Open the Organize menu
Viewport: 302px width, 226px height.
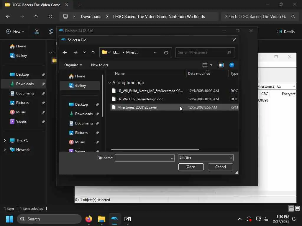(x=73, y=65)
